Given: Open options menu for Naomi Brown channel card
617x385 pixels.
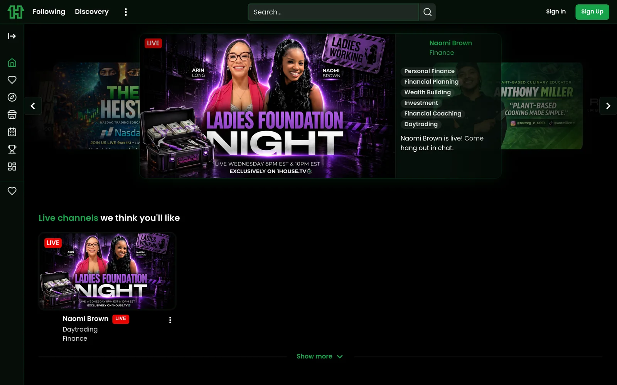Looking at the screenshot, I should pos(170,320).
